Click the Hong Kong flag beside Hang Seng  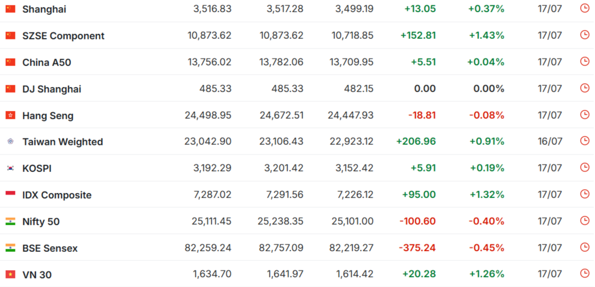pos(10,115)
